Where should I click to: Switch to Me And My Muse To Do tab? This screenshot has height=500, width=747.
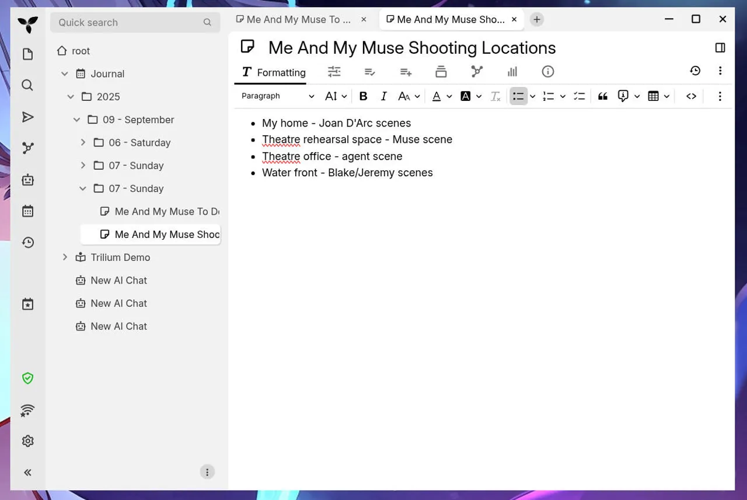[x=298, y=19]
